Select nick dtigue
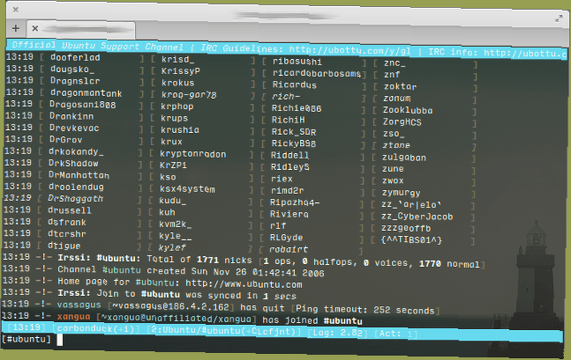The image size is (571, 360). click(64, 246)
